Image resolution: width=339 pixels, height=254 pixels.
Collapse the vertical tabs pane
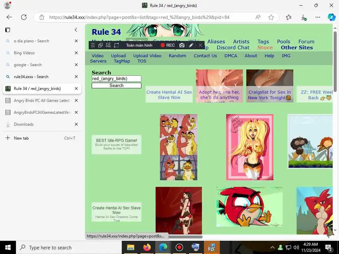tap(76, 30)
